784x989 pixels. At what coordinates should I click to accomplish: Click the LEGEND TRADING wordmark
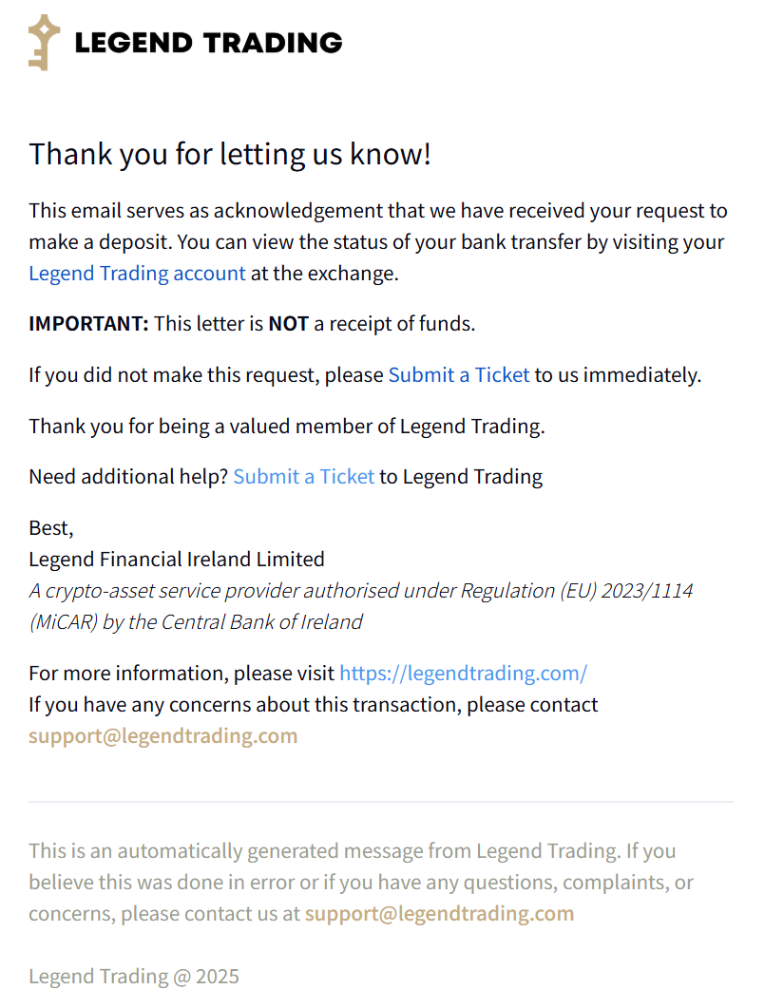tap(209, 43)
